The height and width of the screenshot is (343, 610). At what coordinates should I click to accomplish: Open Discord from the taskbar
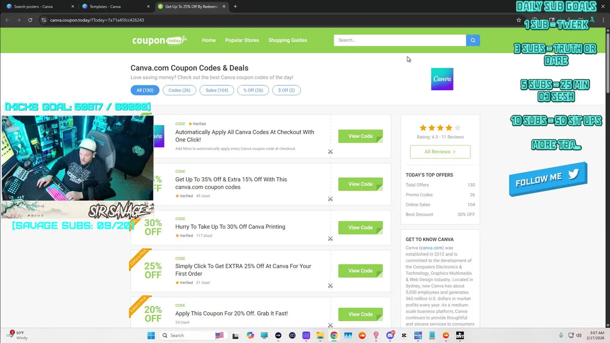[390, 335]
